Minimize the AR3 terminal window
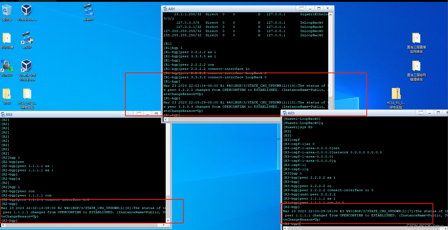The height and width of the screenshot is (230, 448). point(430,113)
